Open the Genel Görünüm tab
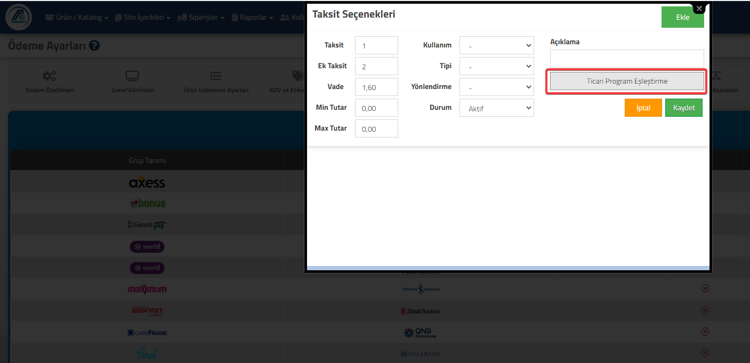Viewport: 750px width, 363px height. (x=133, y=83)
